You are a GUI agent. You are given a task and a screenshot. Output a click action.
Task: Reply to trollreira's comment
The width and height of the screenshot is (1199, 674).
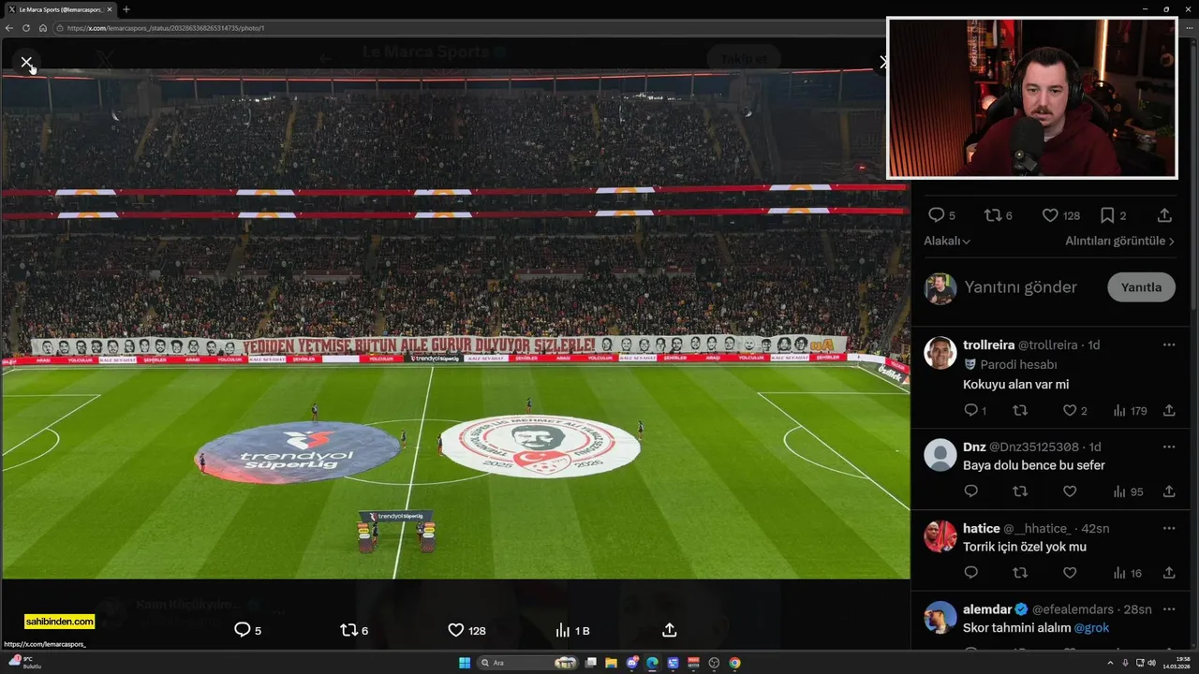tap(971, 410)
